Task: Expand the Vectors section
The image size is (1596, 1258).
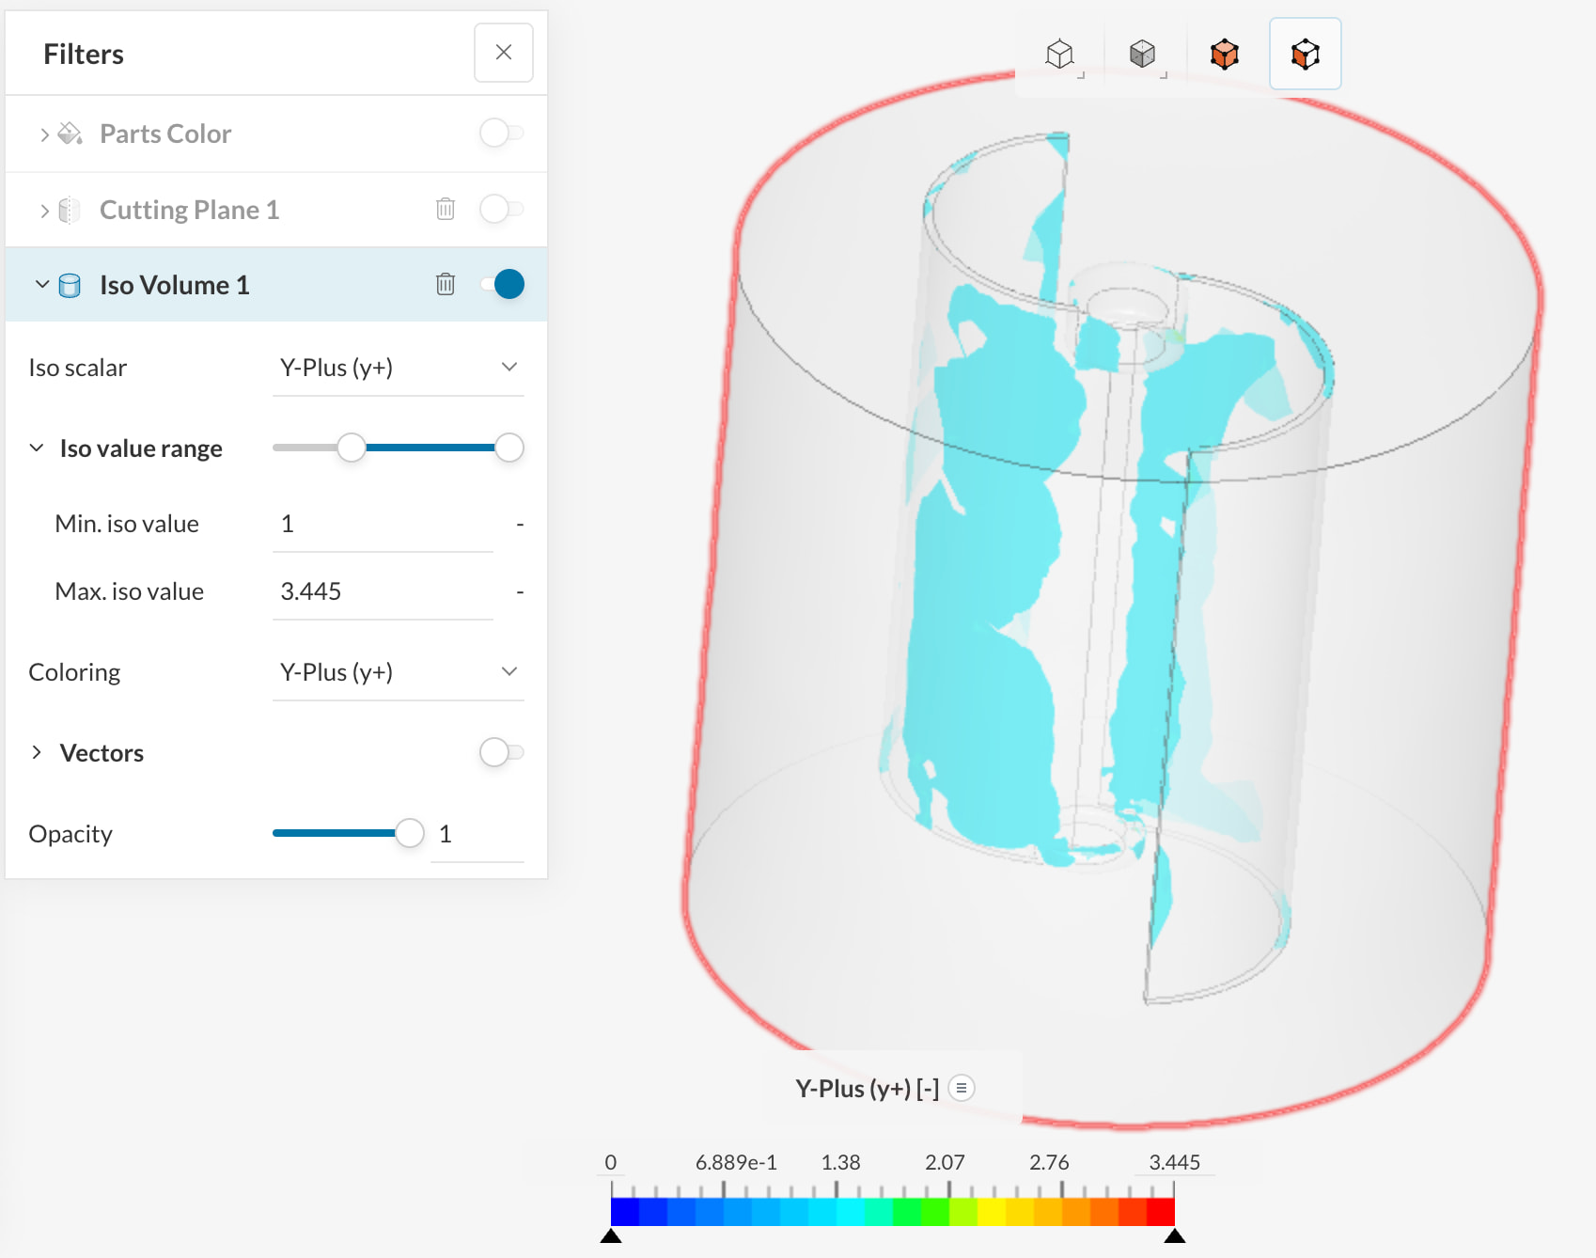Action: 37,752
